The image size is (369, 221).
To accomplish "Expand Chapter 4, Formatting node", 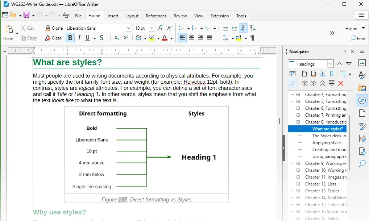I will pyautogui.click(x=298, y=95).
